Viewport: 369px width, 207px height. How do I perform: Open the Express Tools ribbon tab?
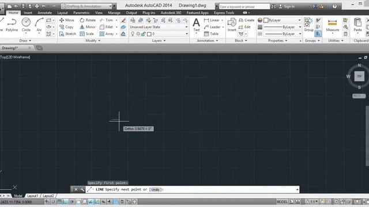(x=224, y=13)
